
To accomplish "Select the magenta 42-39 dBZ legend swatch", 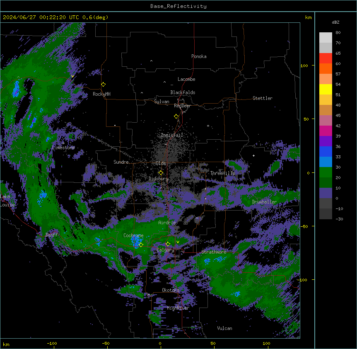I will (326, 131).
